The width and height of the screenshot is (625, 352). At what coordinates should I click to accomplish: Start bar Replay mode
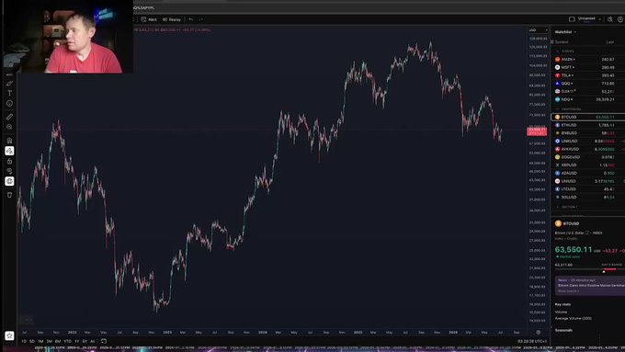(x=172, y=19)
